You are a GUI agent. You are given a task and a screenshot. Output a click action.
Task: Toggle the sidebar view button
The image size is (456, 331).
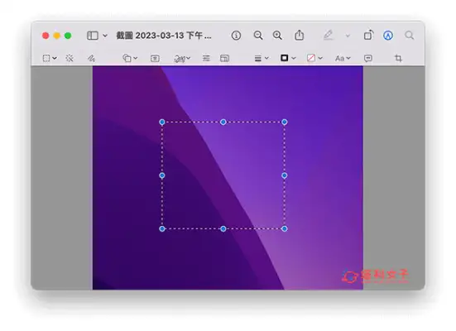point(93,36)
